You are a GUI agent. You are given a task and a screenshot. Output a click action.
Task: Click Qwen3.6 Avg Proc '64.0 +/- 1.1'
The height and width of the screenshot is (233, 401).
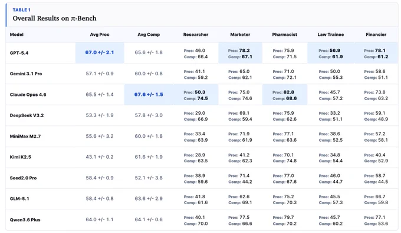[x=100, y=219]
